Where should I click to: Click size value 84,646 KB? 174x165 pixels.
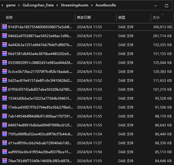pos(163,161)
